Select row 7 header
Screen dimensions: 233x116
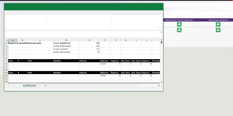tap(6, 61)
